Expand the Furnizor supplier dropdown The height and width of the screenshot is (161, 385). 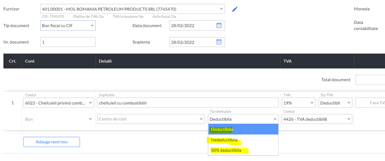tap(132, 9)
